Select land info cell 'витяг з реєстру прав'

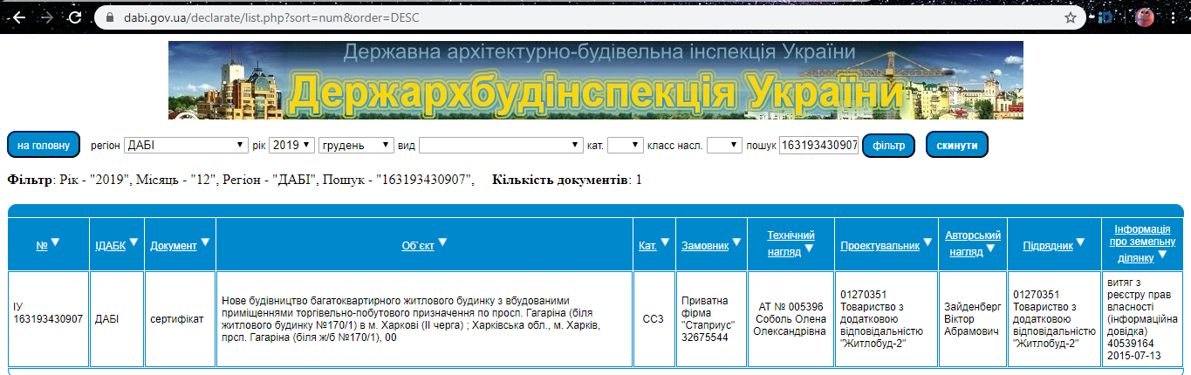point(1142,319)
